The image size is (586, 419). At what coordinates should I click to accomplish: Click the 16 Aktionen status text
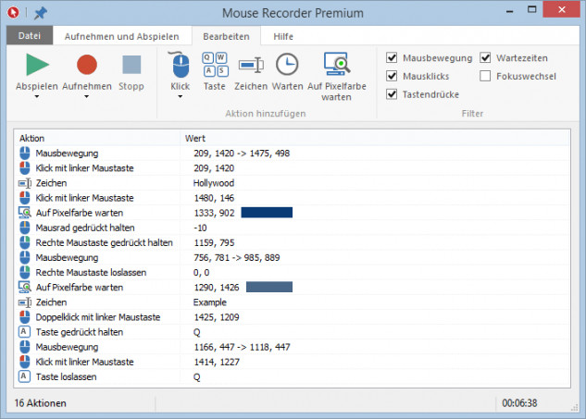coord(41,403)
